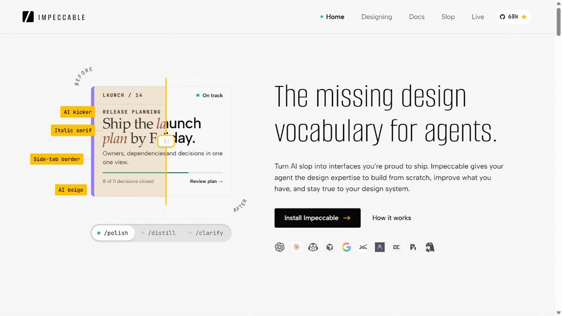This screenshot has width=562, height=316.
Task: Click the 8 of 11 decisions closed text
Action: coord(128,181)
